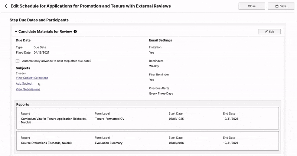Click the Reports section heading
The height and width of the screenshot is (156, 297).
(23, 105)
